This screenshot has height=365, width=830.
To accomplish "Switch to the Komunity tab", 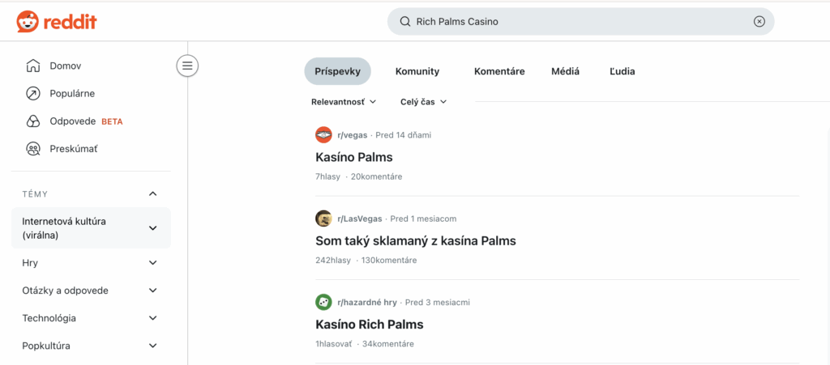I will [417, 71].
